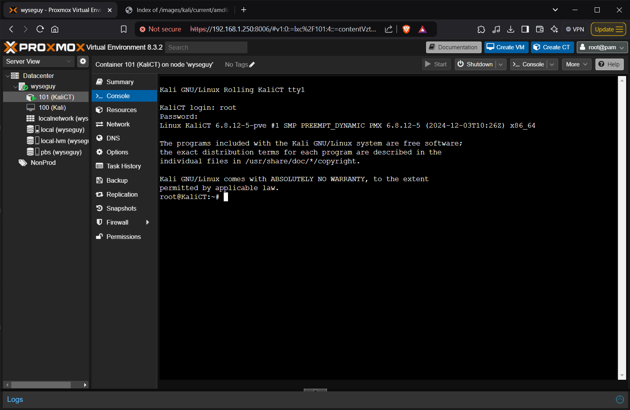Open Console options dropdown arrow
The image size is (630, 410).
[x=552, y=64]
